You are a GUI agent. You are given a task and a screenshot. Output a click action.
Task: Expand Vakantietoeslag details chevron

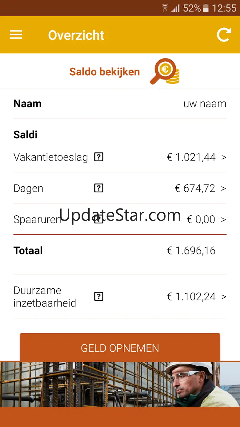(224, 157)
